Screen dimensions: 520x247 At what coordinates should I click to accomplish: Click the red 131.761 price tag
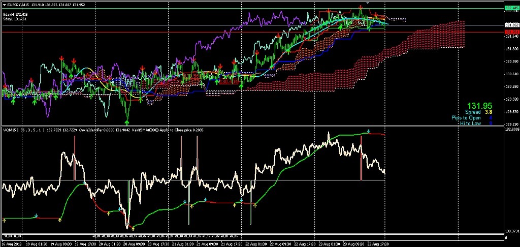(x=511, y=32)
